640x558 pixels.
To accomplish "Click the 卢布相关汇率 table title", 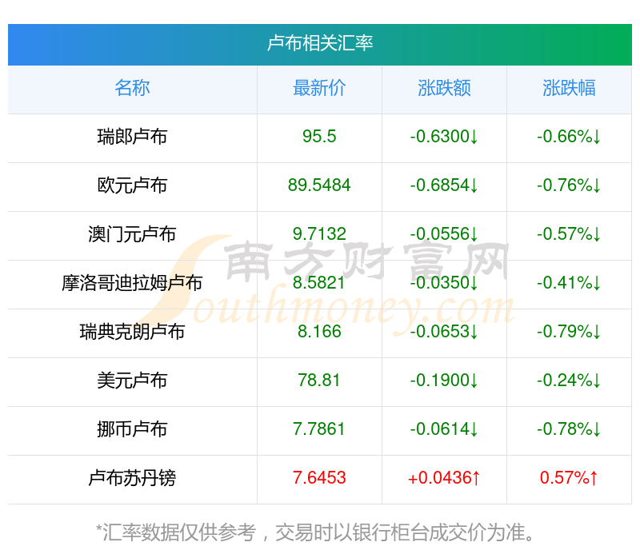I will pos(319,43).
